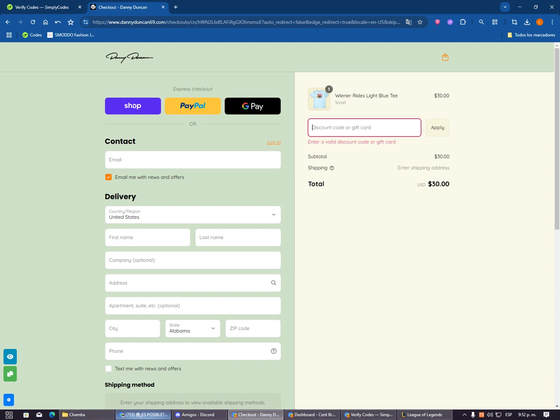
Task: Open the State dropdown showing Alabama
Action: coord(193,329)
